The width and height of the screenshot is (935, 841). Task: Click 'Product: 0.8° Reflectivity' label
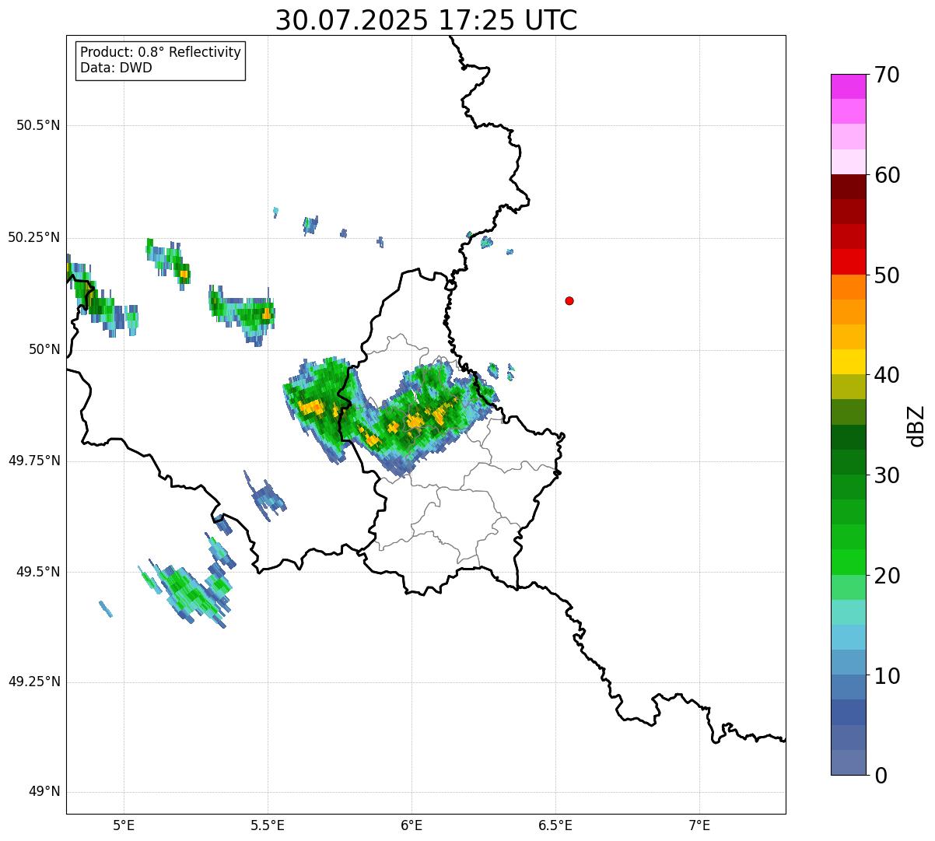click(x=161, y=52)
